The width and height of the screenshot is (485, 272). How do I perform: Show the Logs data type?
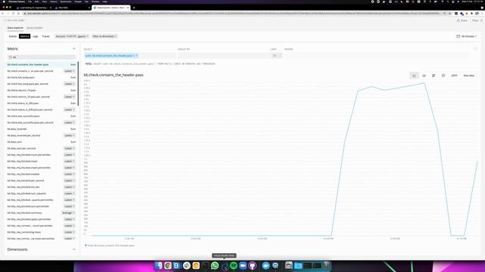(x=36, y=36)
